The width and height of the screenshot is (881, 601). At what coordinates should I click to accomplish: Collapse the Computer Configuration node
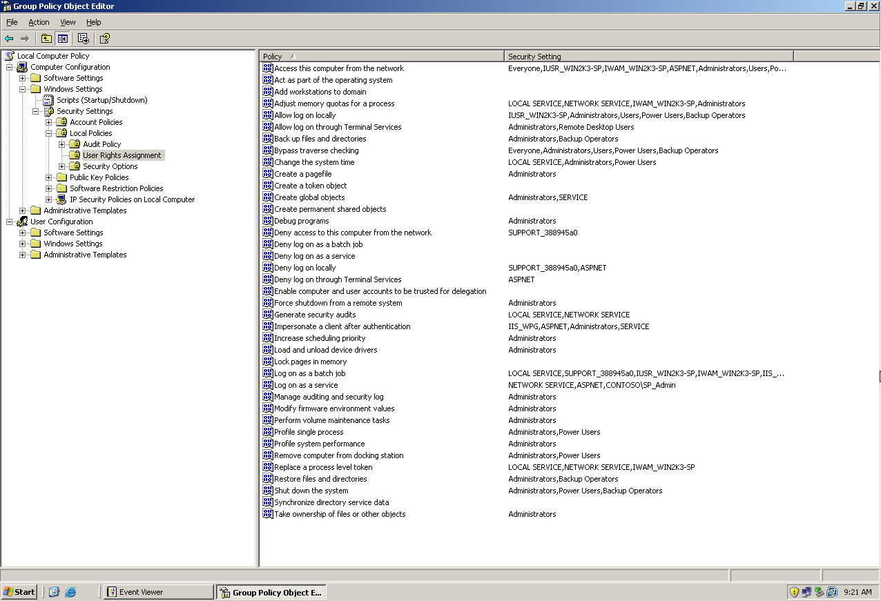point(10,67)
